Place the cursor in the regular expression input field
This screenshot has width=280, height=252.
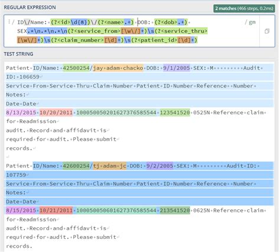pos(132,31)
